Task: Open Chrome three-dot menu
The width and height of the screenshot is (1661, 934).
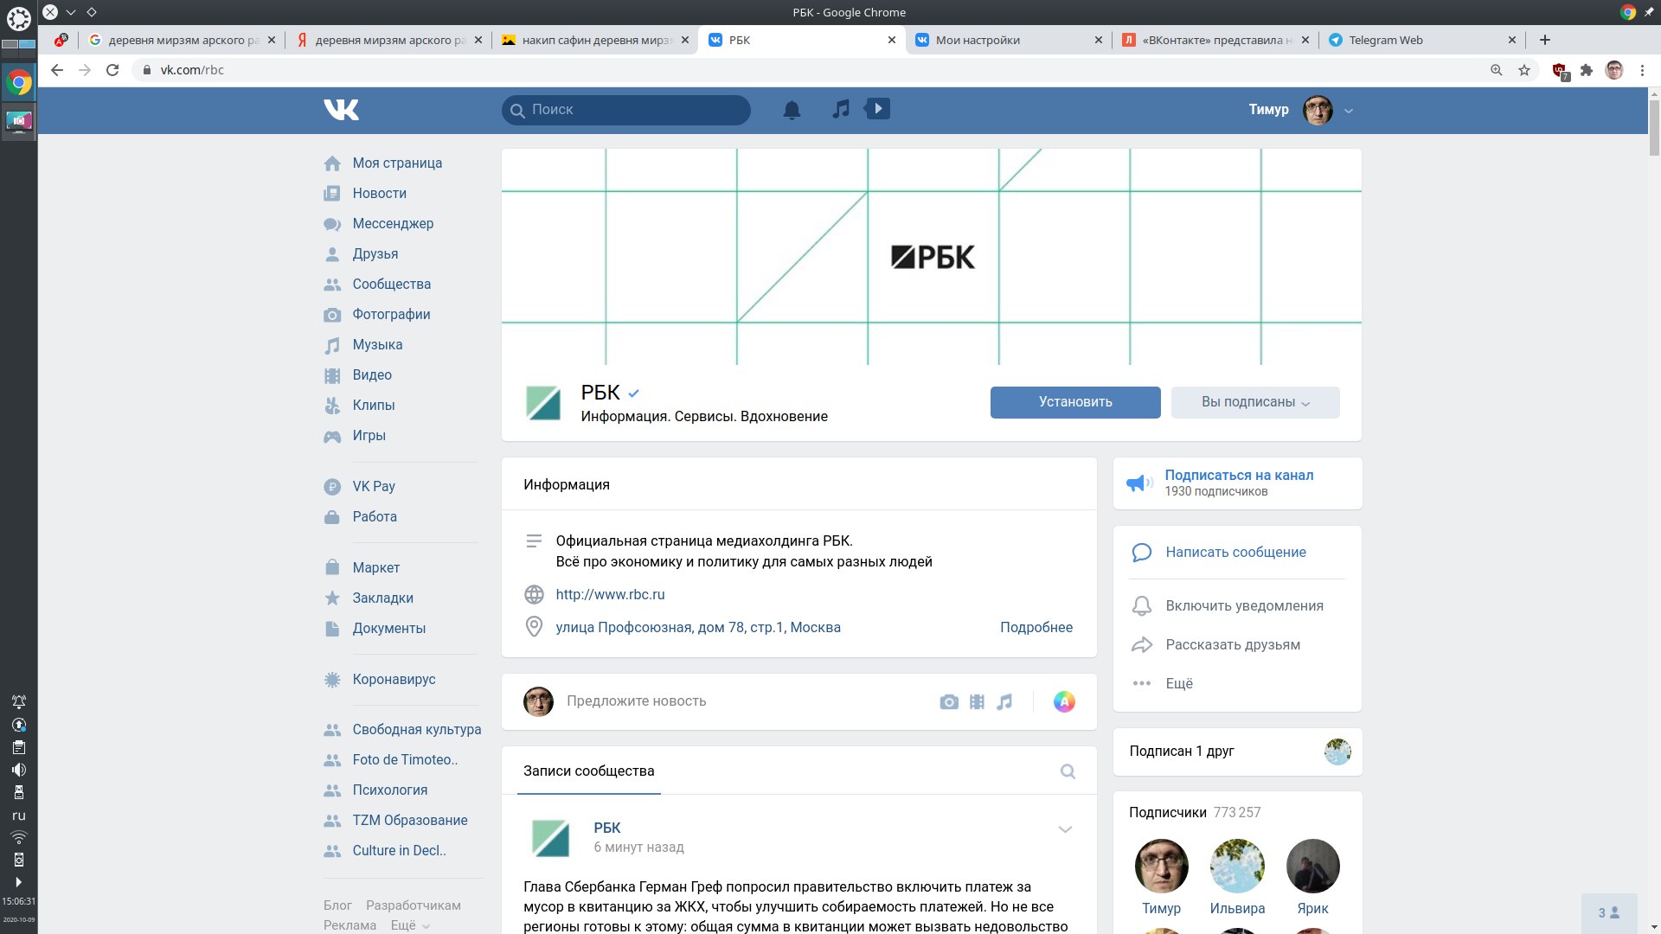Action: click(1642, 70)
